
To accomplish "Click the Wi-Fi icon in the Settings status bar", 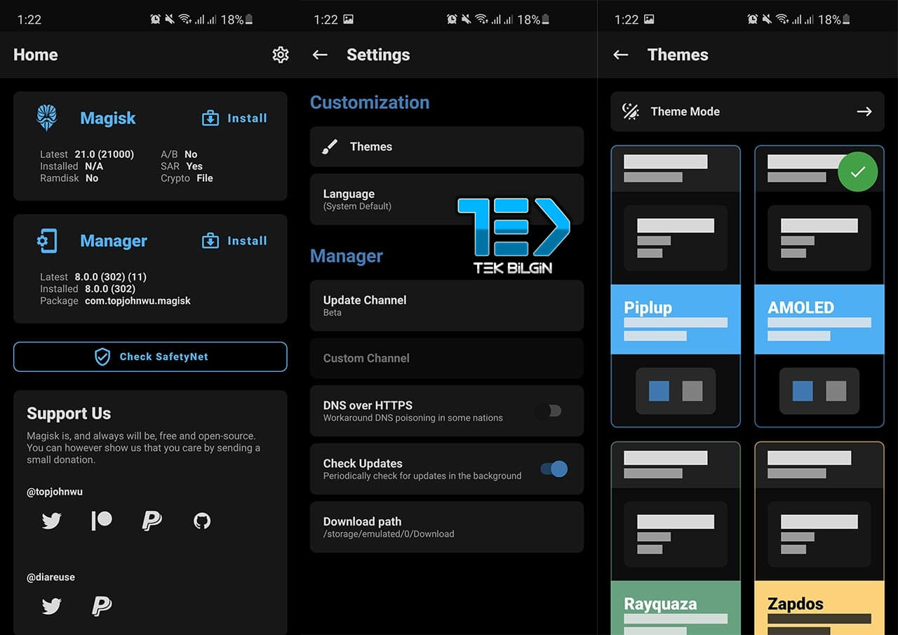I will [482, 20].
